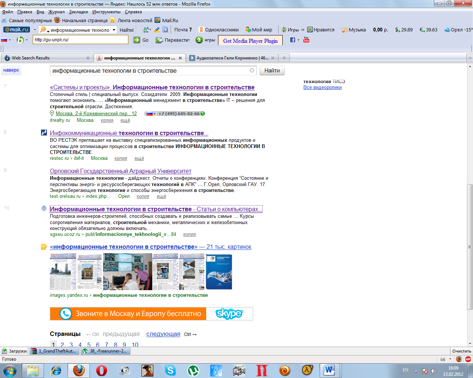Open Opera from the Windows taskbar

click(x=102, y=370)
